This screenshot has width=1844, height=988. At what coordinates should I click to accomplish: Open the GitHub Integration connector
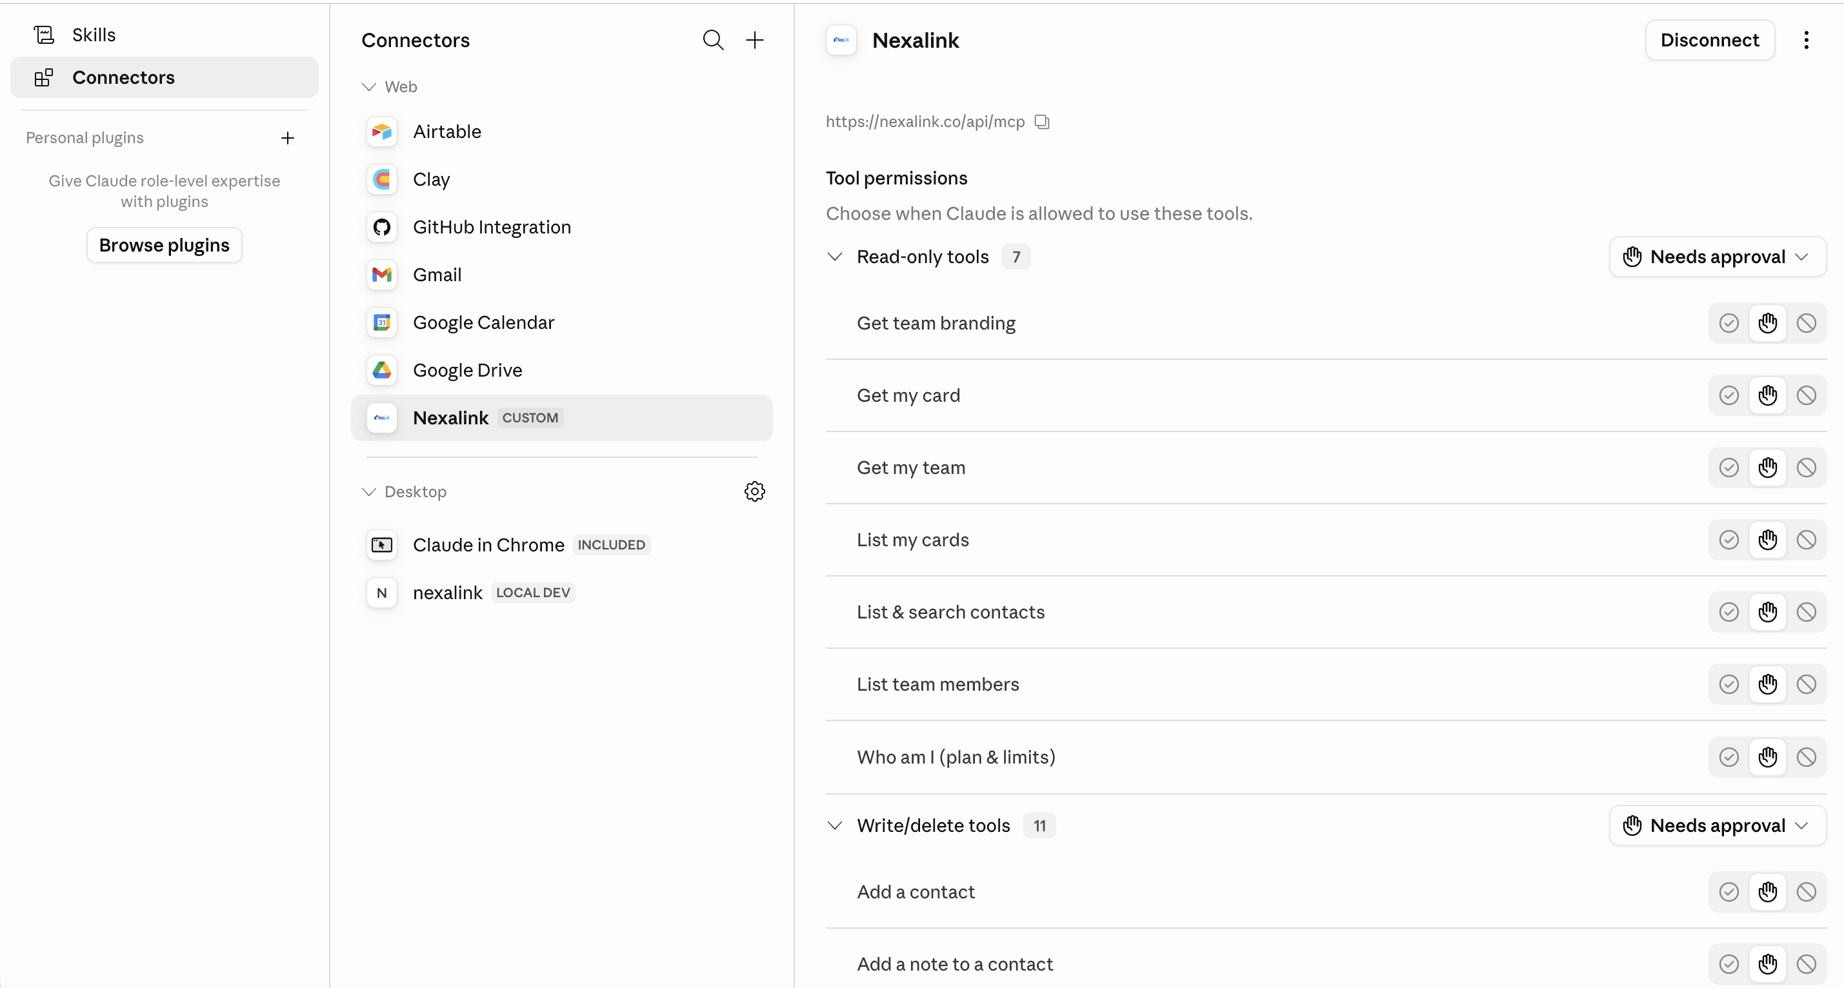[562, 227]
